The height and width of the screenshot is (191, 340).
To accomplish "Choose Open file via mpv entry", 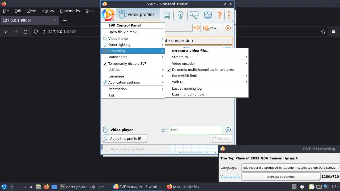I will coord(133,32).
